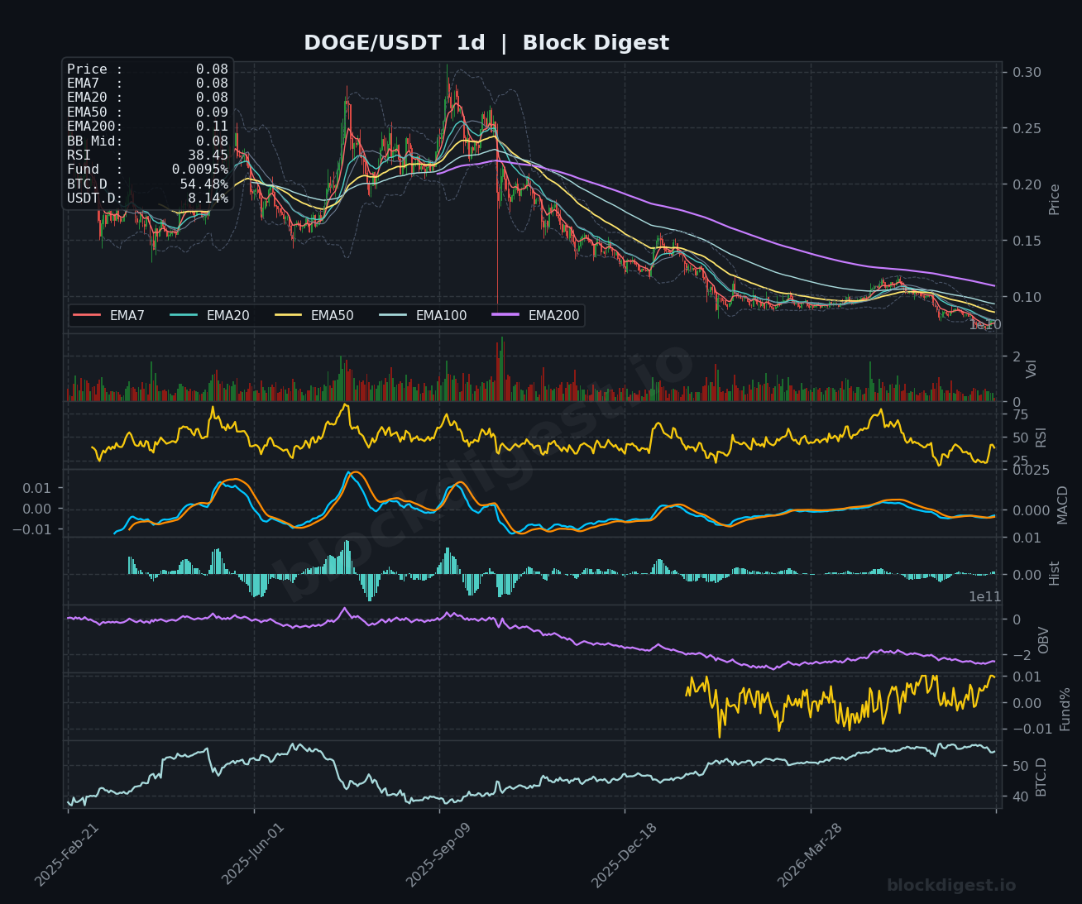1082x904 pixels.
Task: Click the MACD axis label on the right
Action: [1062, 505]
